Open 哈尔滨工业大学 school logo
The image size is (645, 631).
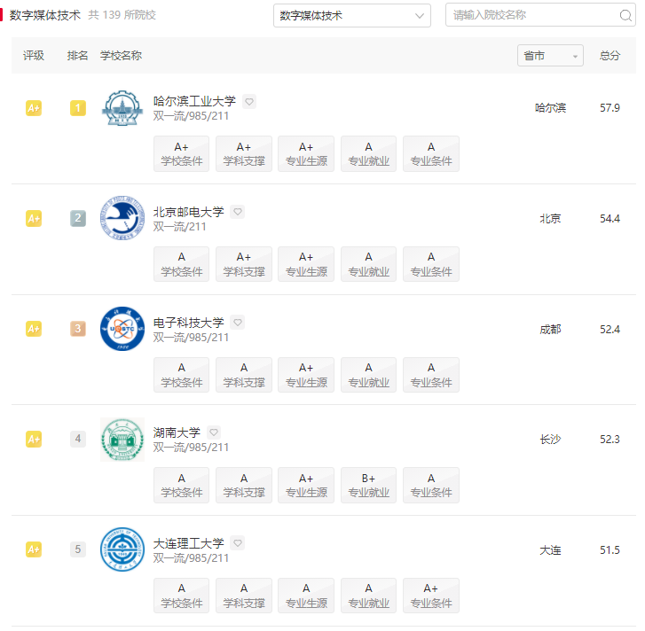122,108
